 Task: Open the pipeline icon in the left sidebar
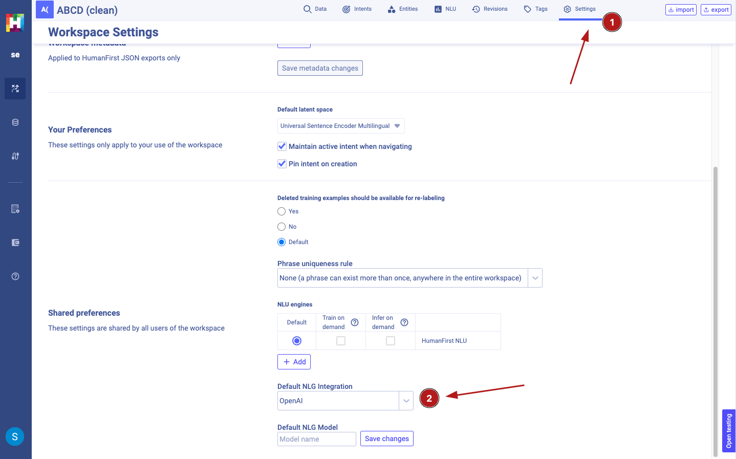point(15,156)
